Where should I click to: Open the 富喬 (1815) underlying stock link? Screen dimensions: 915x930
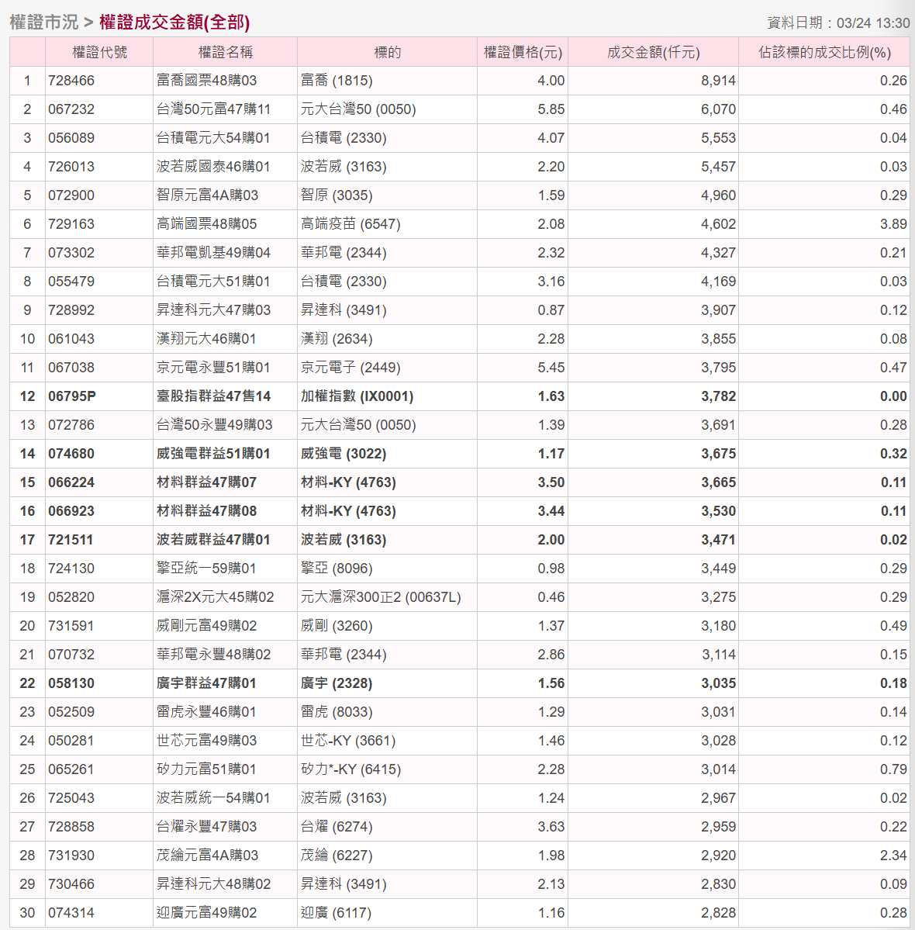(319, 80)
